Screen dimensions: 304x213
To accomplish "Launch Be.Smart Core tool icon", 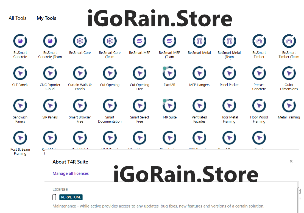I will tap(80, 41).
